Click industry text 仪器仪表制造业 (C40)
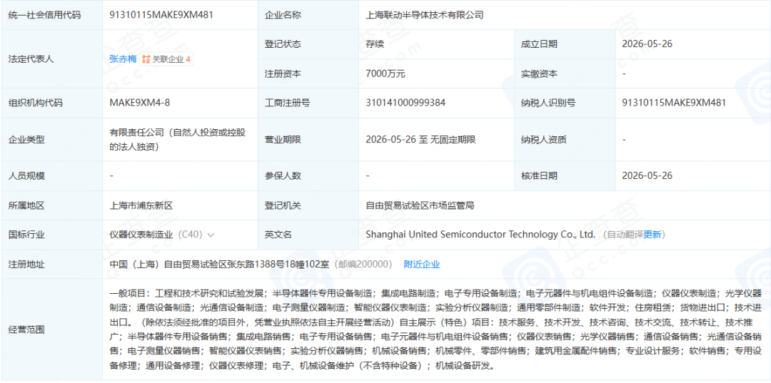Viewport: 771px width, 383px height. (156, 234)
